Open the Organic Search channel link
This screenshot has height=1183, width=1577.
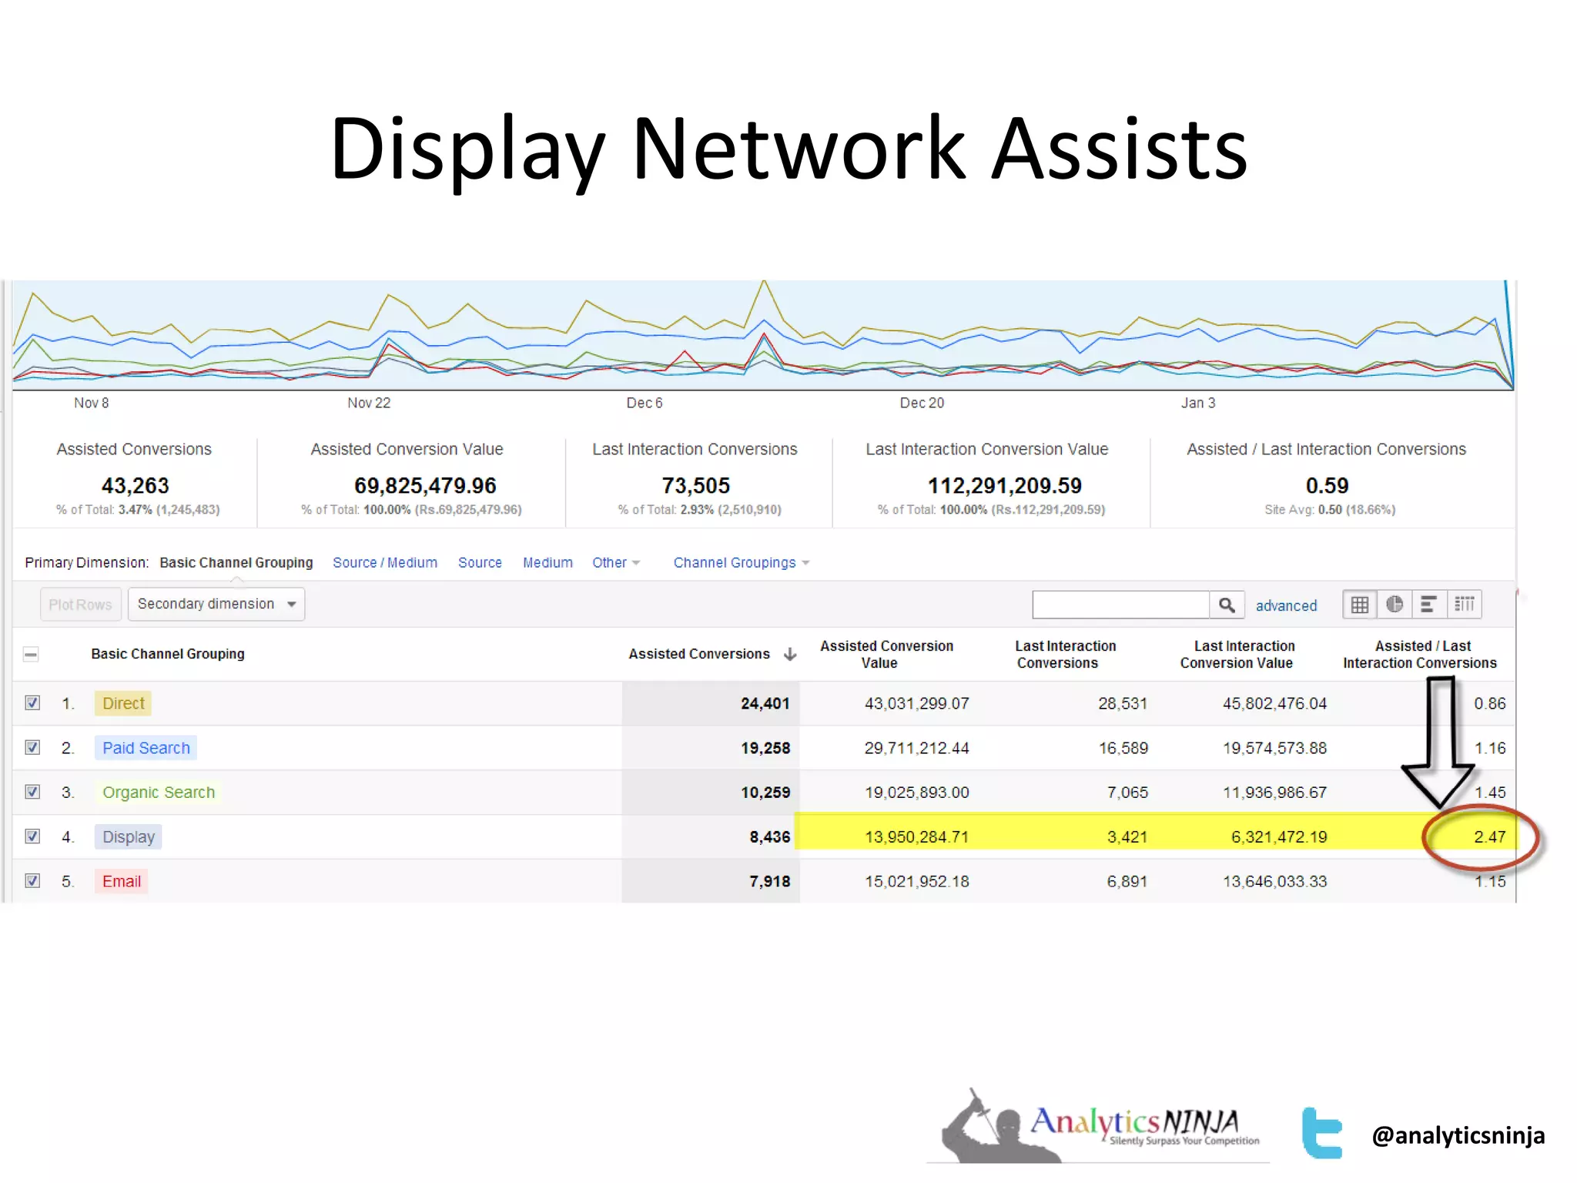pos(159,793)
